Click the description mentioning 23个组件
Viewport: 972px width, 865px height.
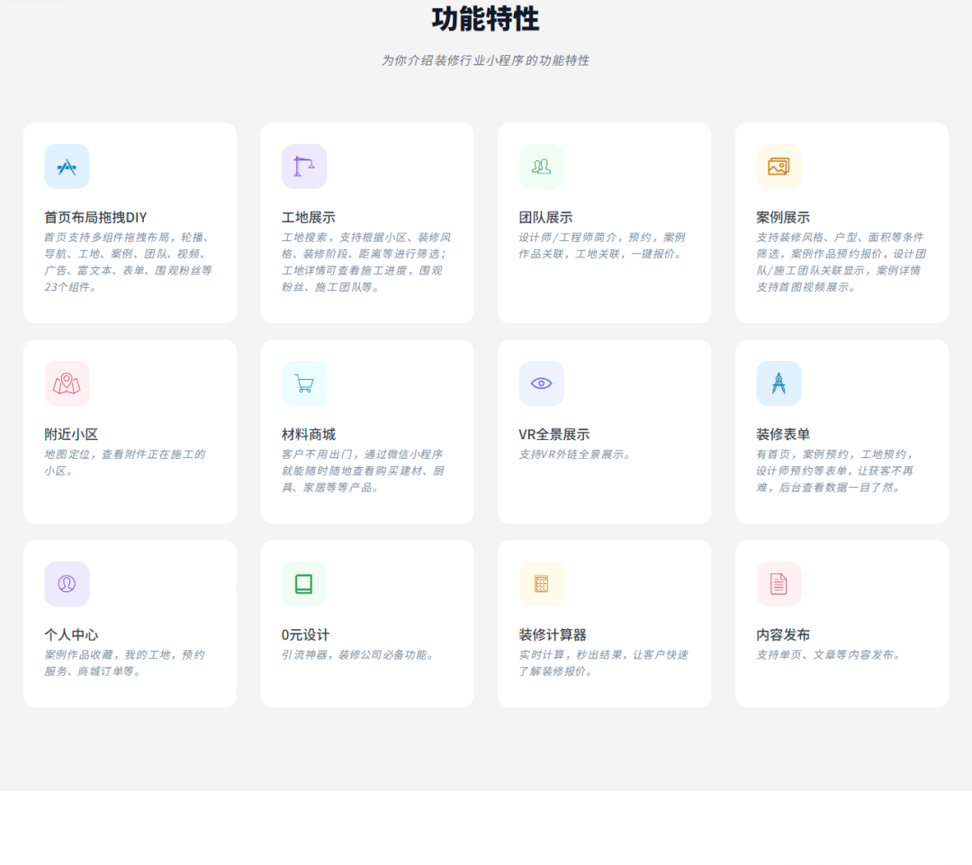click(129, 262)
